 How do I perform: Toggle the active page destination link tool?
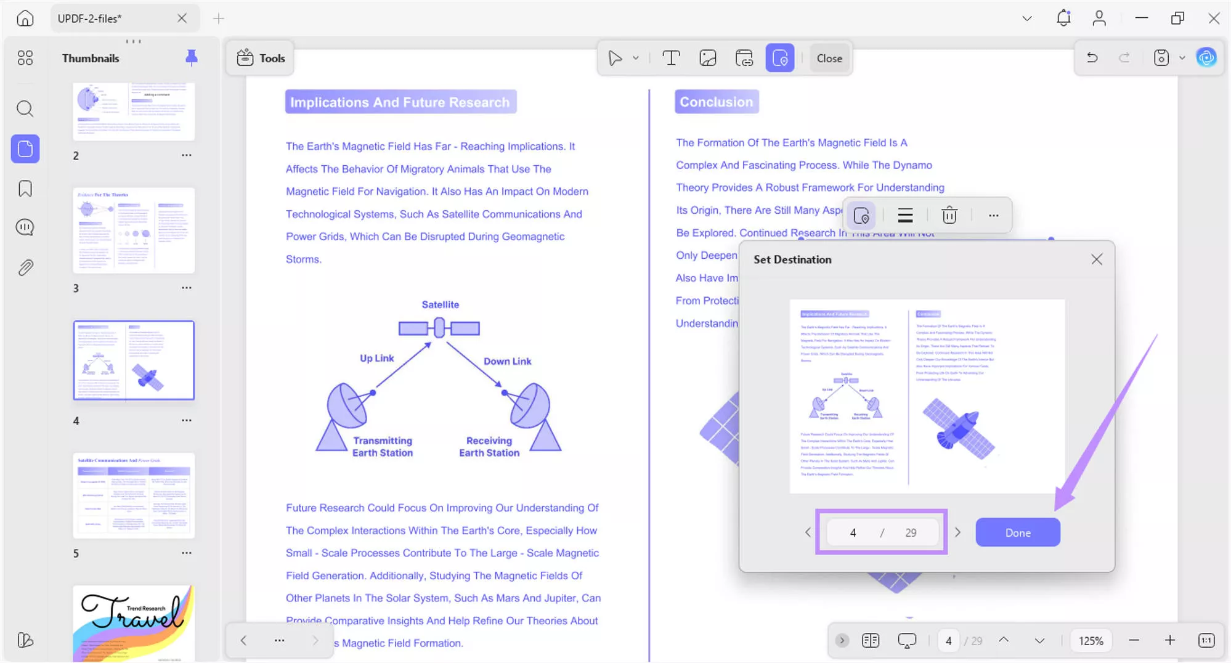coord(779,58)
